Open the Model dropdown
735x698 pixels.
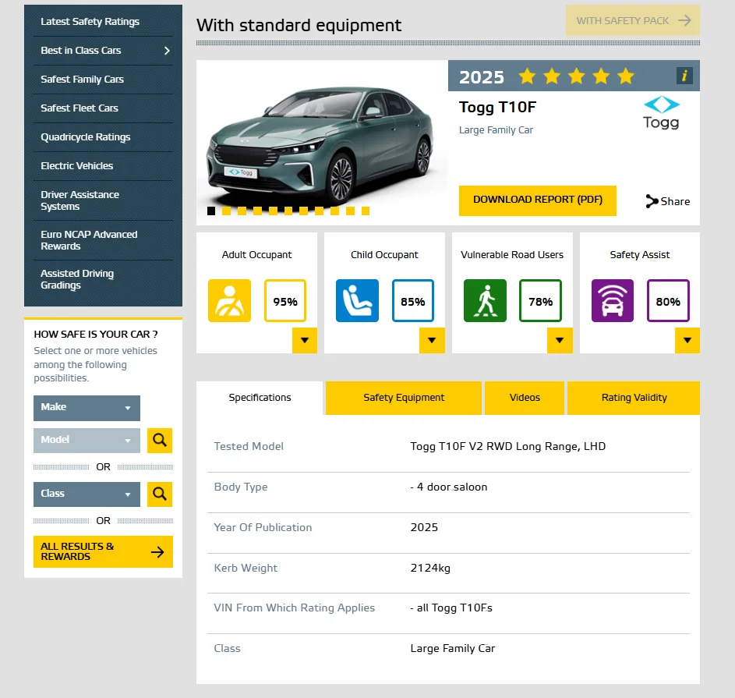pyautogui.click(x=87, y=441)
